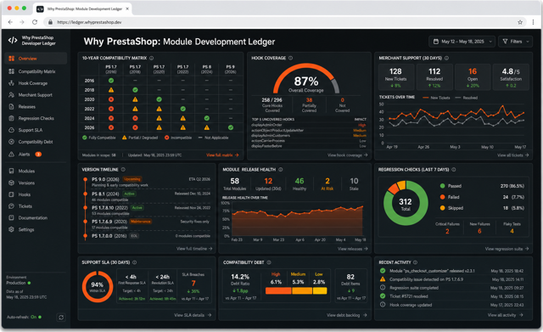Click the Versions sidebar icon
Viewport: 543px width, 332px height.
point(11,183)
